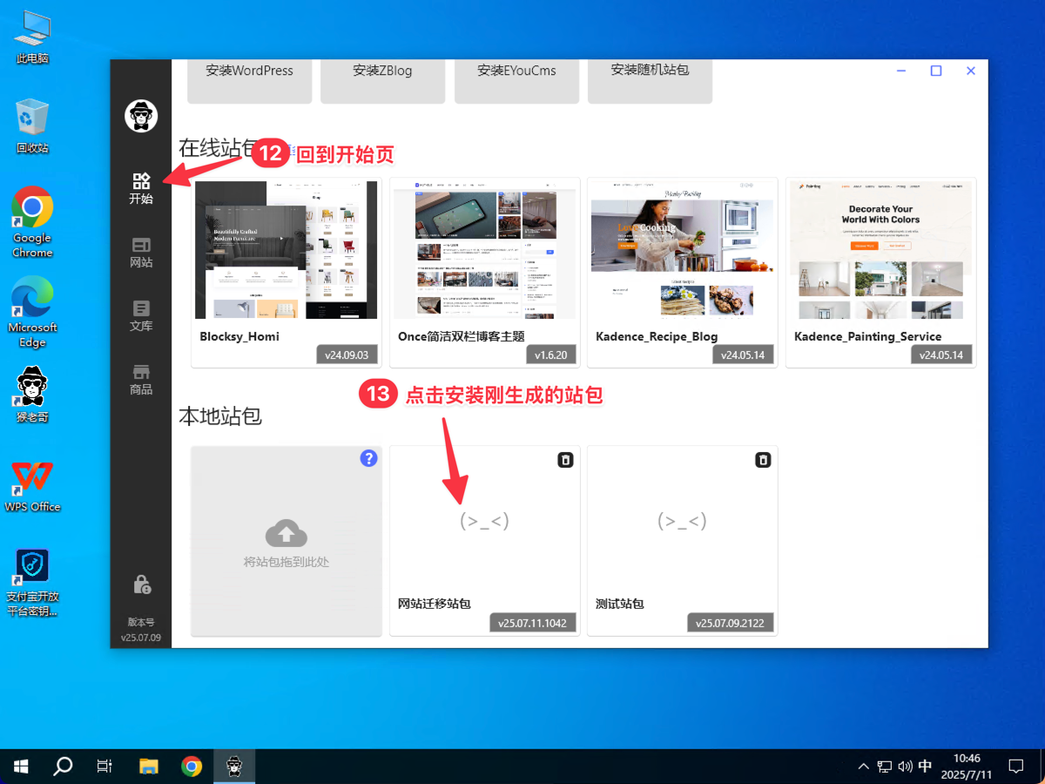Click the 将站包拖到此处 upload text
1045x784 pixels.
(x=287, y=562)
